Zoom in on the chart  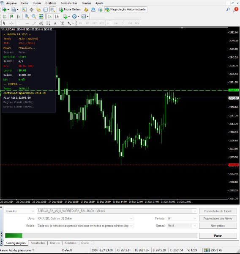[27, 17]
